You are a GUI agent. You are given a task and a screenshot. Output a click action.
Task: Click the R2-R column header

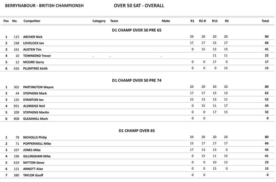[202, 21]
